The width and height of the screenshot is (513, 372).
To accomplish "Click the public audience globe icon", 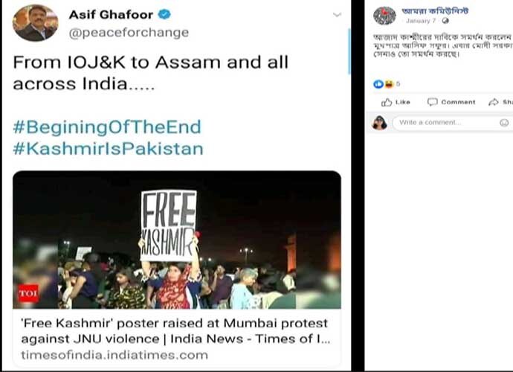I will coord(445,21).
